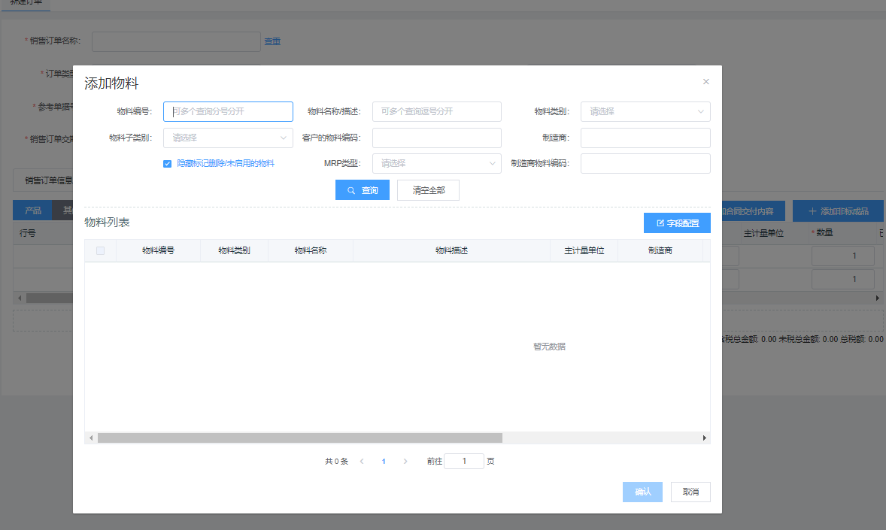Open 字段配置 field configuration
This screenshot has width=886, height=530.
tap(677, 223)
